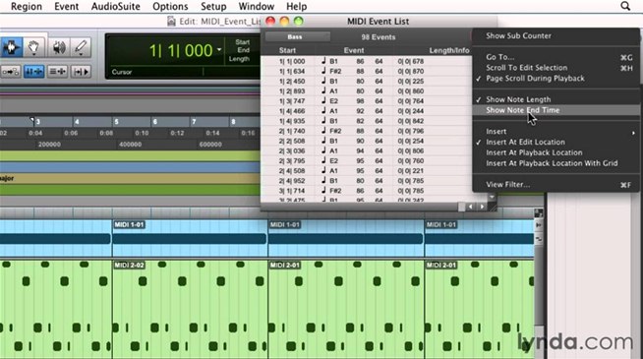Open Pencil tool shape options arrow
643x359 pixels.
(81, 55)
